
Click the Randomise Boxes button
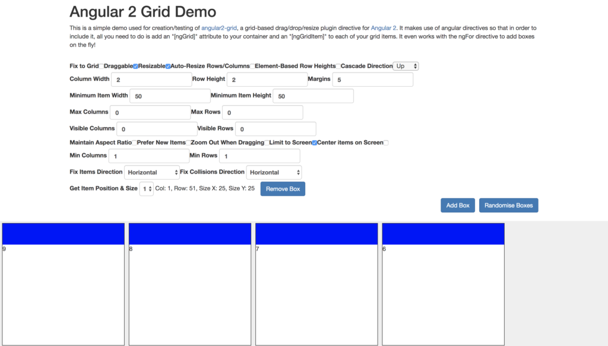coord(508,205)
